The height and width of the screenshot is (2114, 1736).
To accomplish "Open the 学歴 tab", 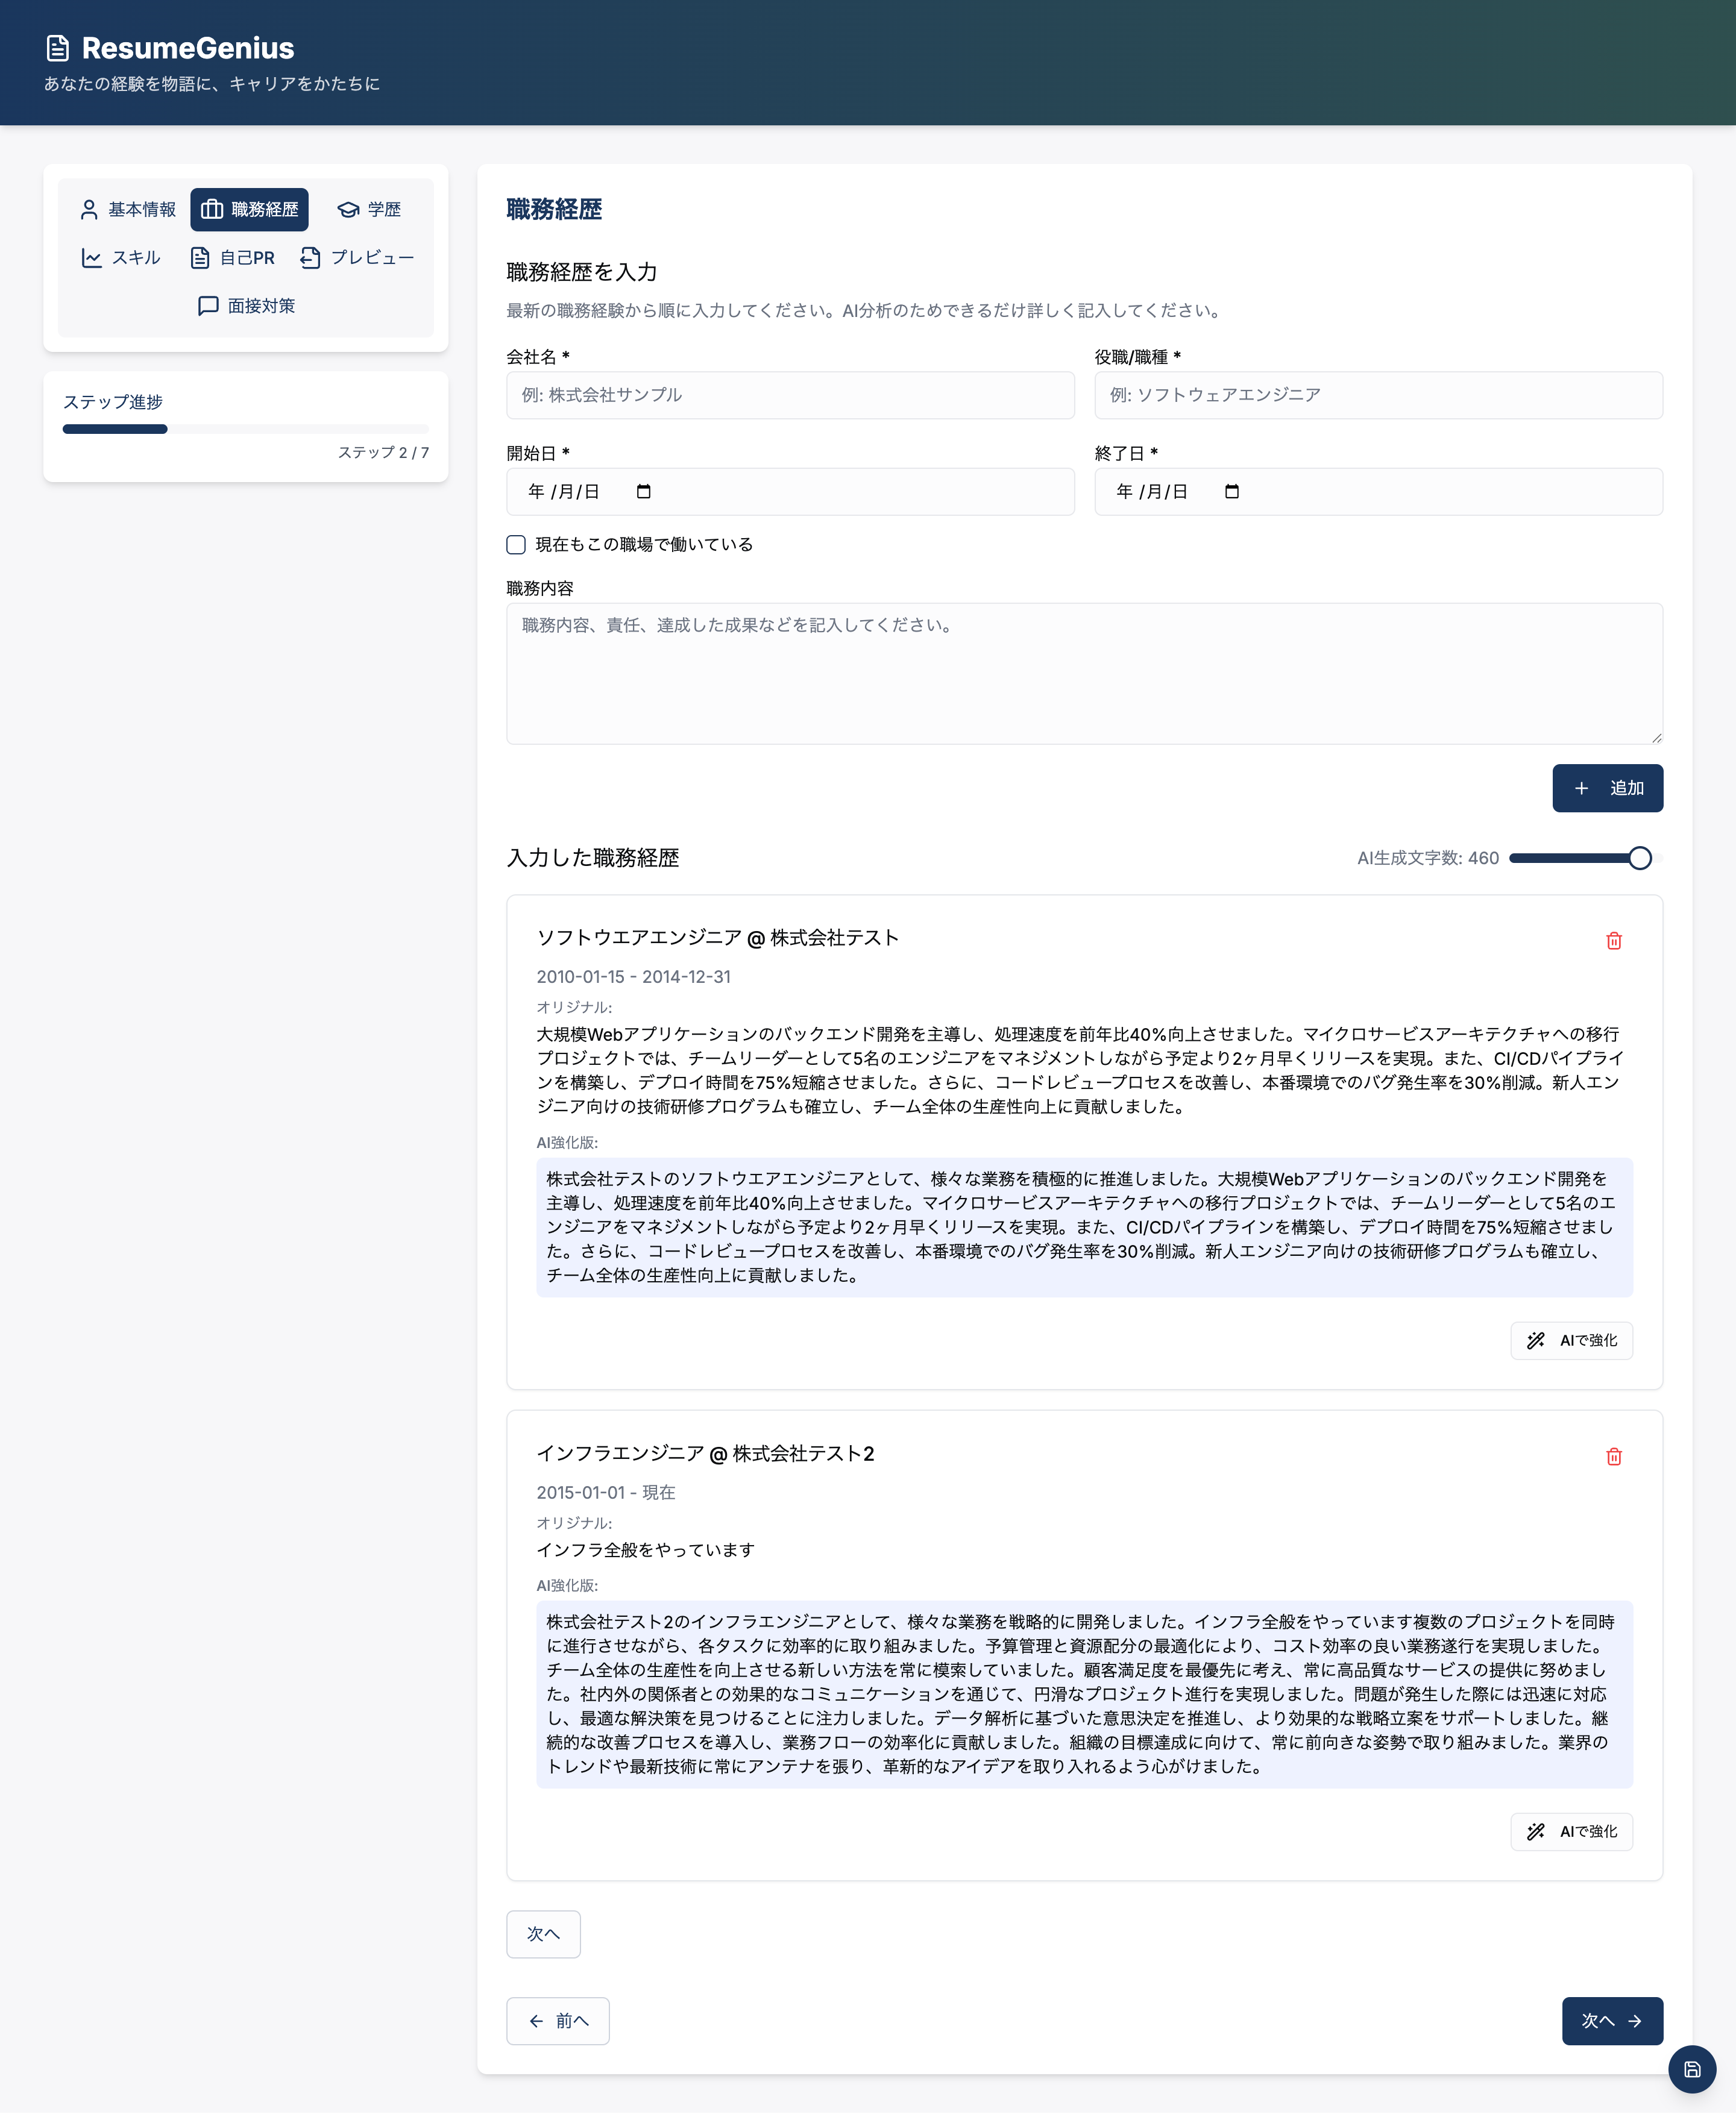I will [369, 210].
